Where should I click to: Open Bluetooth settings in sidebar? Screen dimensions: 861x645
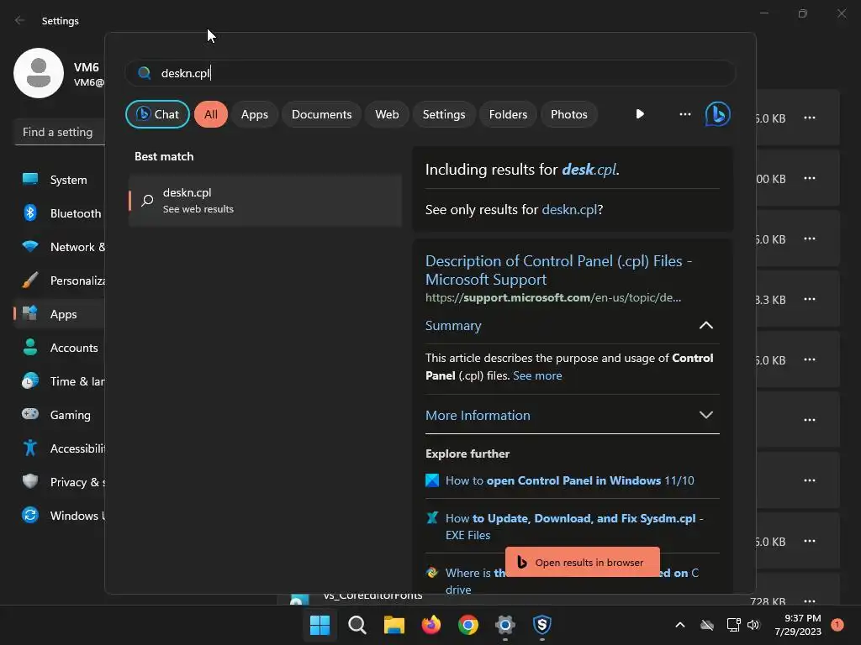pos(60,213)
